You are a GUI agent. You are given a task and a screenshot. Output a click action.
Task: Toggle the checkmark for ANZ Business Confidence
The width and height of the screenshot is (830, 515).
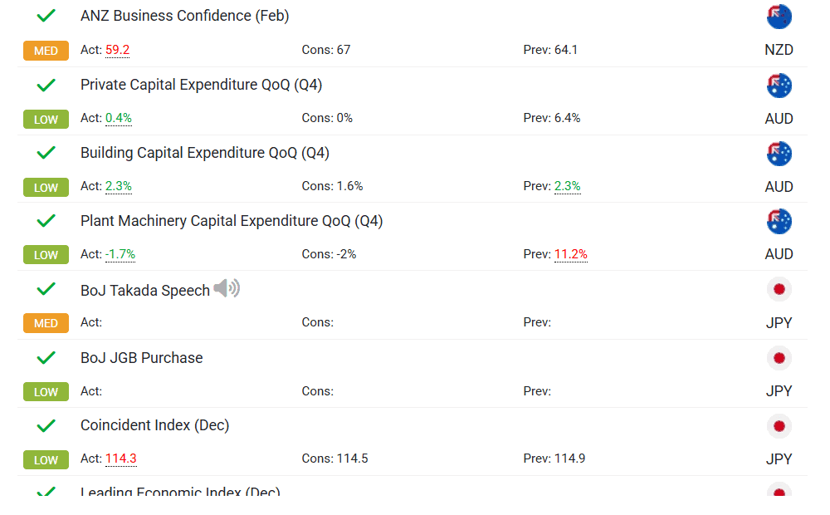[x=46, y=16]
